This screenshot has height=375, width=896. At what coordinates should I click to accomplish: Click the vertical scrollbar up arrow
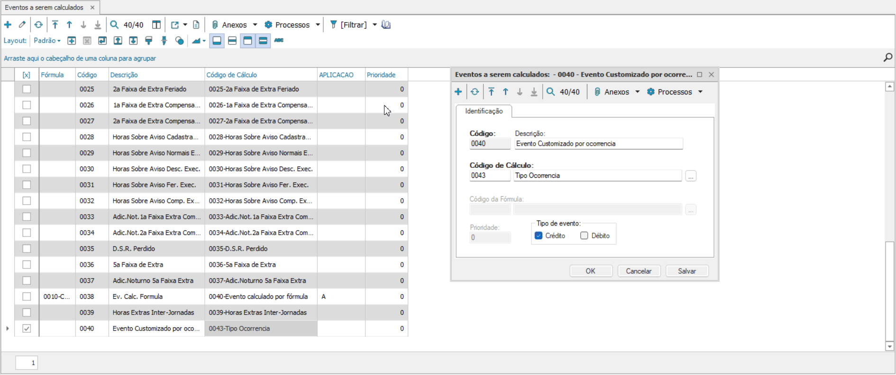click(x=890, y=87)
